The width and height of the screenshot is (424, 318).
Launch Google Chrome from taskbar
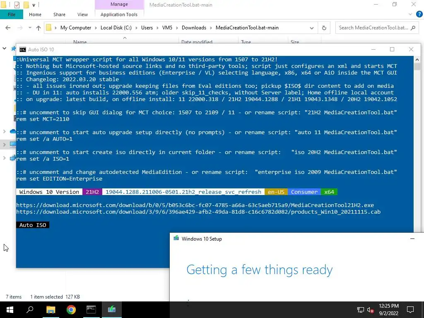point(71,310)
